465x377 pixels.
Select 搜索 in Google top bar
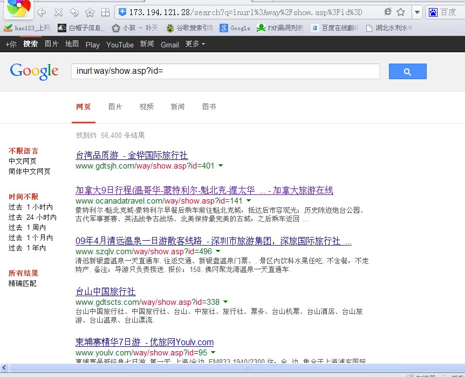31,44
